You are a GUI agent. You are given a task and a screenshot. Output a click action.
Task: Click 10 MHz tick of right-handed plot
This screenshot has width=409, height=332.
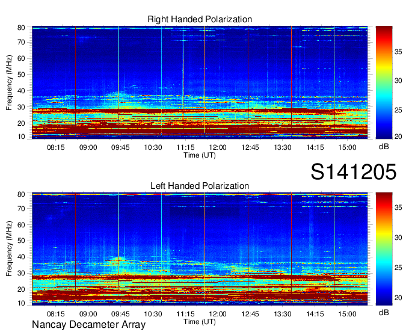pos(21,137)
